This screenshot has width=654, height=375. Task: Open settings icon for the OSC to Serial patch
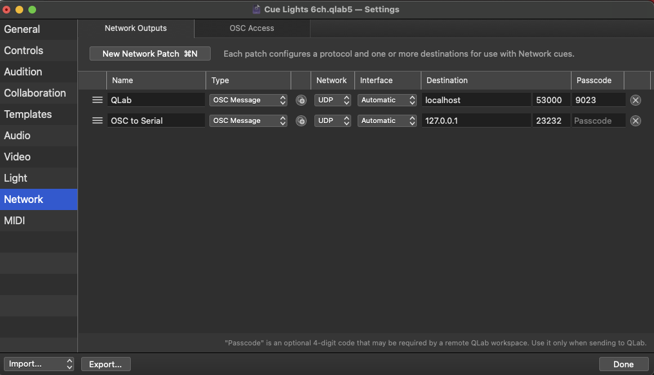coord(301,120)
